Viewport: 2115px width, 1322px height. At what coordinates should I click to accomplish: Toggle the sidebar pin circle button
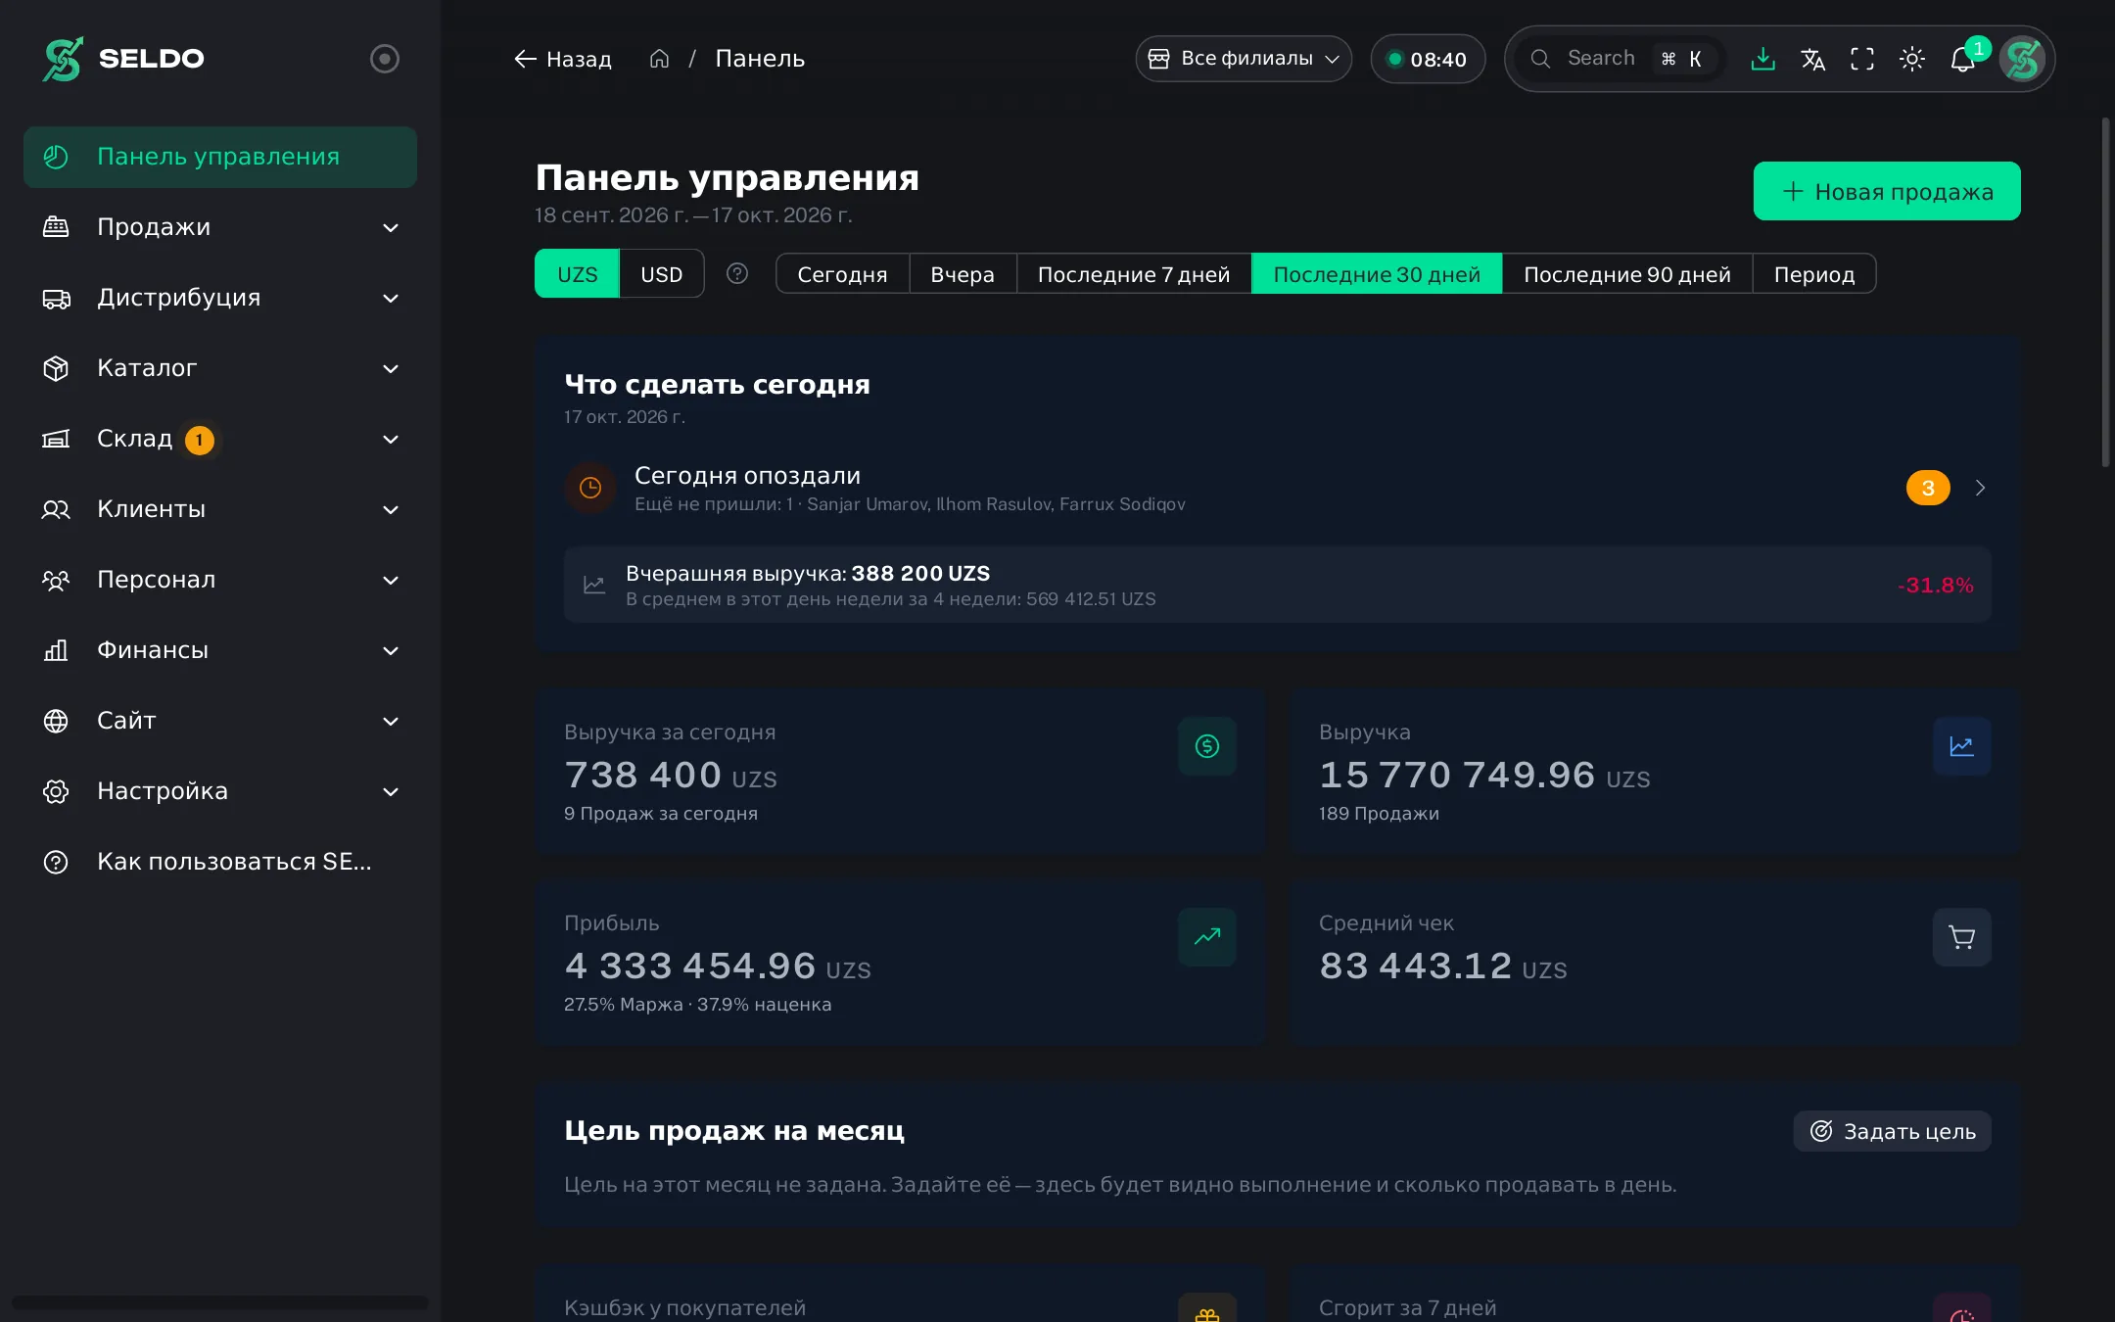click(x=385, y=59)
